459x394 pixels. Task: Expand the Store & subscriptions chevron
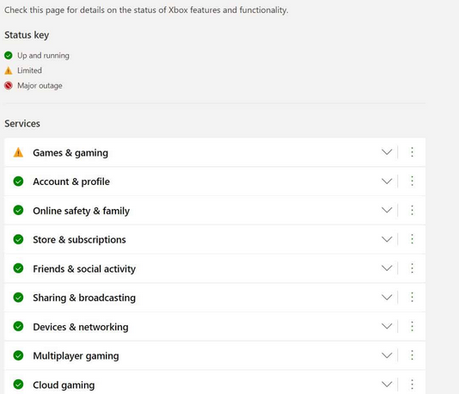coord(387,239)
